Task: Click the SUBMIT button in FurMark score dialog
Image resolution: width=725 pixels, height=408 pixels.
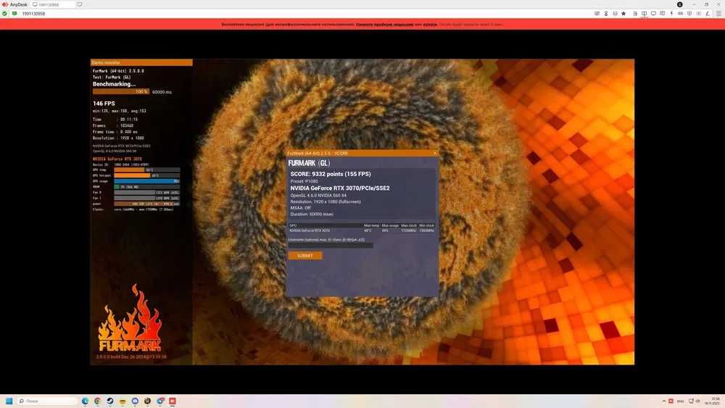Action: coord(305,256)
